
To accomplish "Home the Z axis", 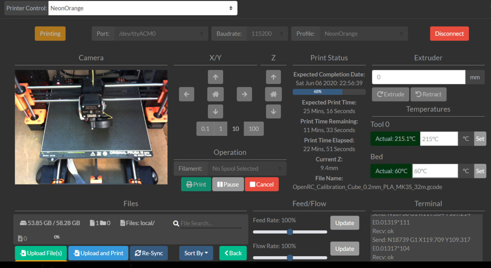I will [x=273, y=94].
